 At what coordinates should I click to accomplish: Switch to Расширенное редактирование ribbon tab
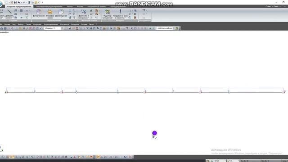pos(49,7)
